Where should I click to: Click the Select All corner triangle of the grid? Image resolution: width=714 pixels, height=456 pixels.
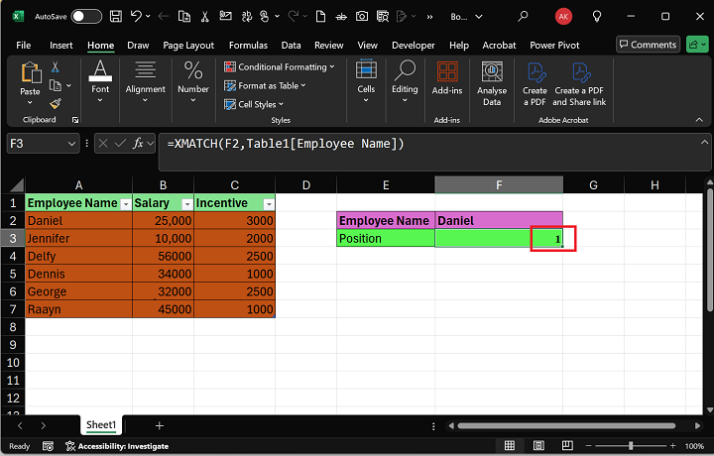17,185
